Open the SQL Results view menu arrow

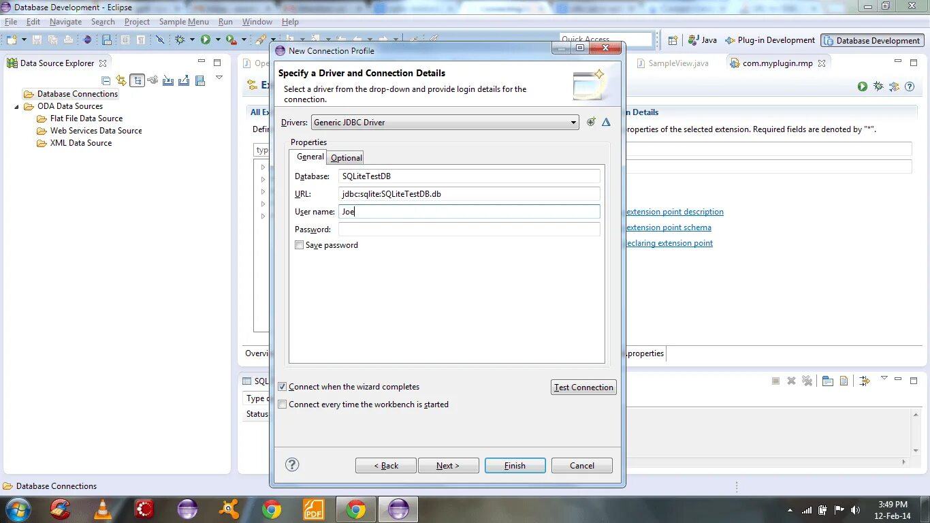point(884,378)
